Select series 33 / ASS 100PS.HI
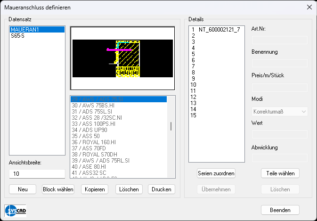This screenshot has width=317, height=221. [119, 124]
